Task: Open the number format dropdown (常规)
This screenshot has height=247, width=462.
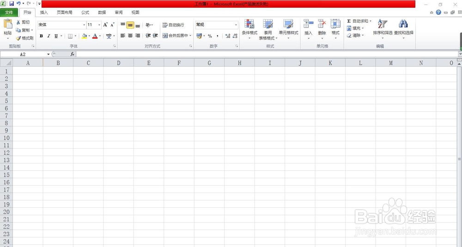Action: pyautogui.click(x=236, y=25)
